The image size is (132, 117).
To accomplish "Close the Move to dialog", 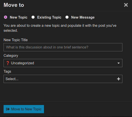I will pos(126,5).
